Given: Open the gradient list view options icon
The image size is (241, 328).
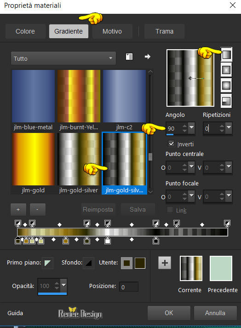Looking at the screenshot, I should (x=129, y=57).
